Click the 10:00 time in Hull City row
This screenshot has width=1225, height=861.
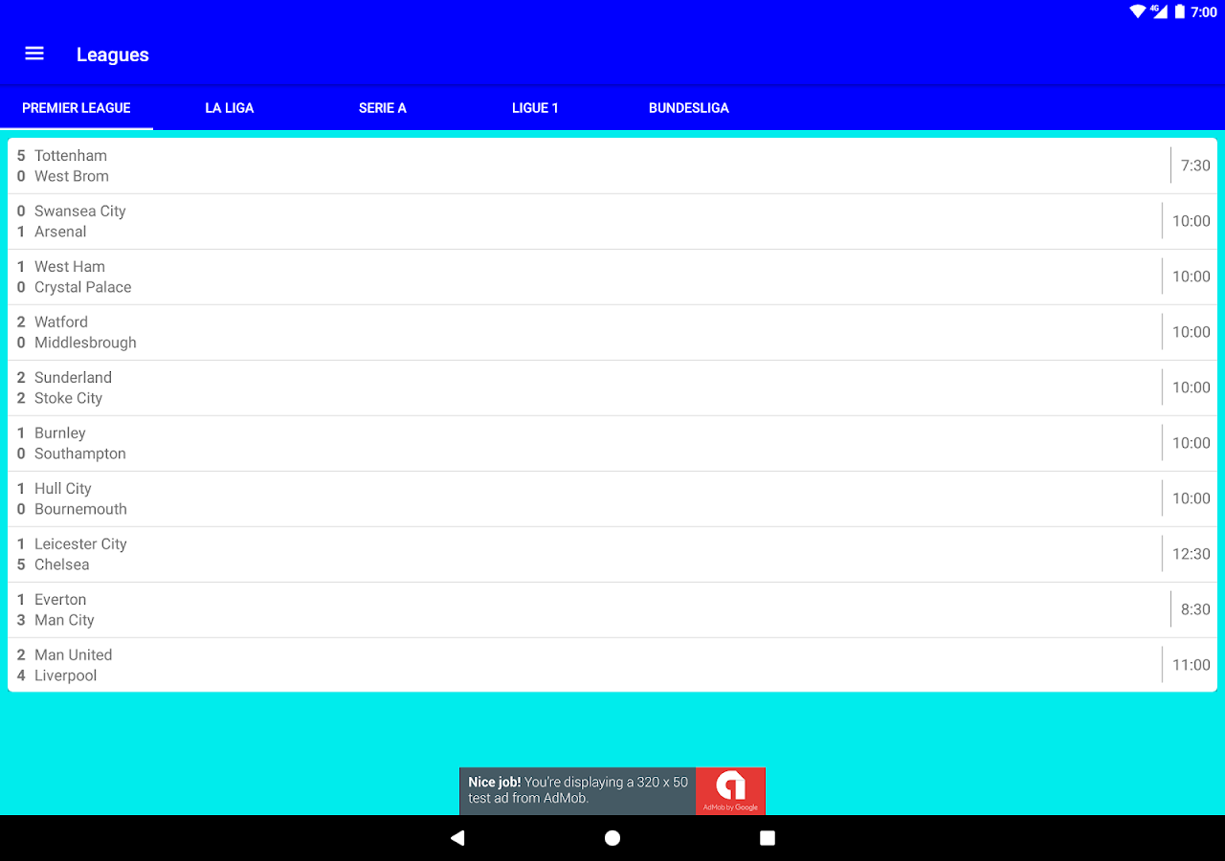(1192, 498)
